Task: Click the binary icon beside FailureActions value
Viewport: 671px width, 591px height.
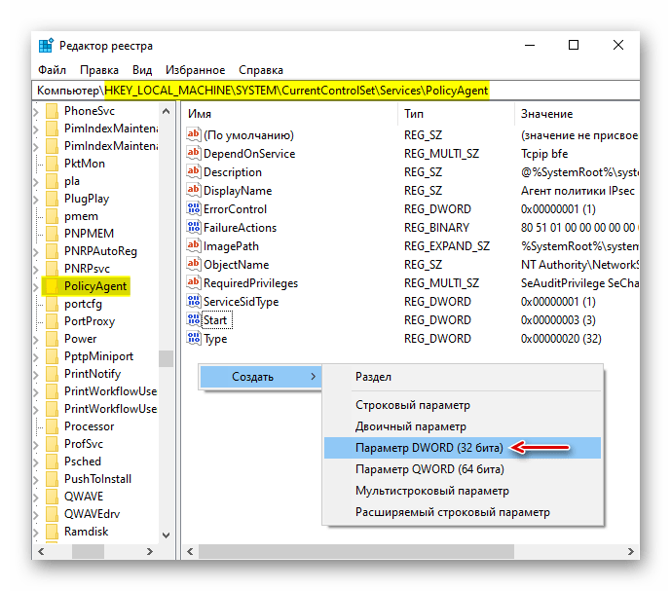Action: point(193,228)
